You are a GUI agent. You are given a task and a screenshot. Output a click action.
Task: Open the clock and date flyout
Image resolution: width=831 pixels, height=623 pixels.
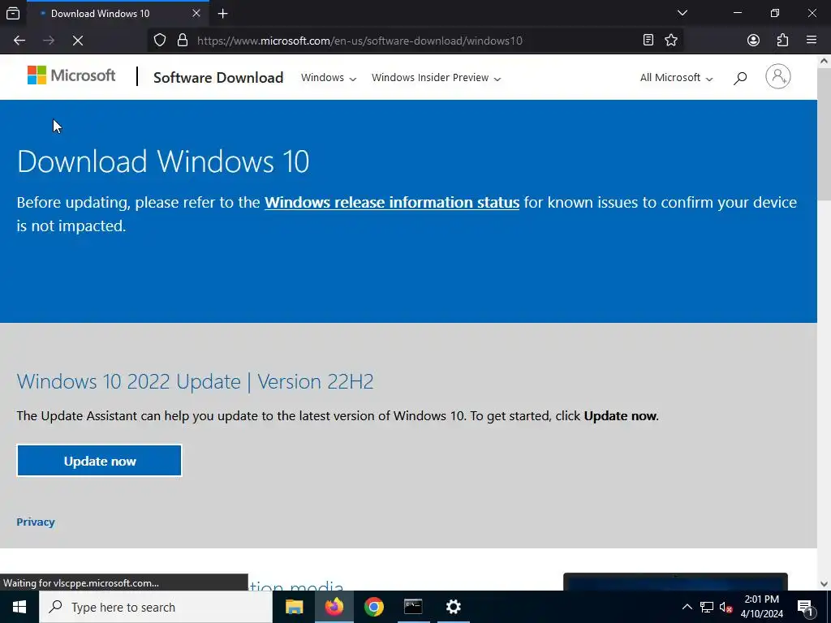(761, 607)
